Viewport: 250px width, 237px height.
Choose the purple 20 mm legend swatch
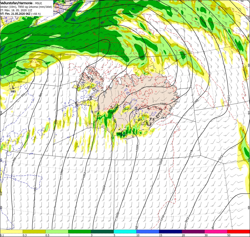point(193,231)
